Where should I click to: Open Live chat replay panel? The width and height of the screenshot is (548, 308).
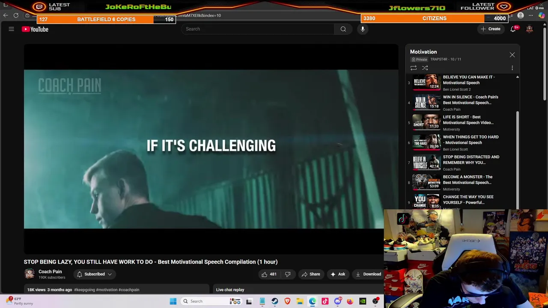230,290
